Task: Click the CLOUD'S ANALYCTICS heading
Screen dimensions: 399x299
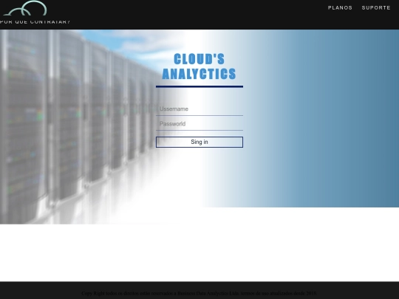Action: [x=199, y=66]
